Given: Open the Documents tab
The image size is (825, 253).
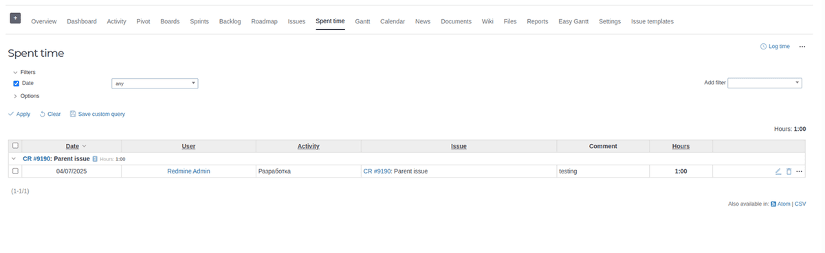Looking at the screenshot, I should [456, 21].
